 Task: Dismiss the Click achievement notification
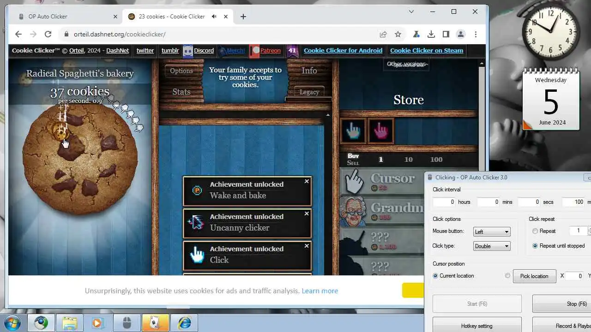click(307, 246)
